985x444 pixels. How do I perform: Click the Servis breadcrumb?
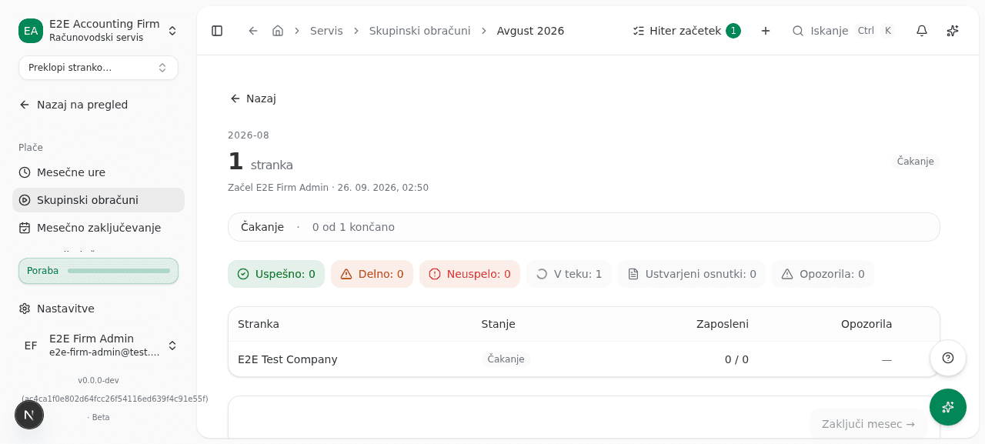click(326, 31)
